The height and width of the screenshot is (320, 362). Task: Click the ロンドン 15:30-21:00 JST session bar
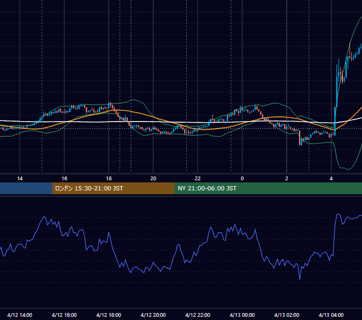113,188
